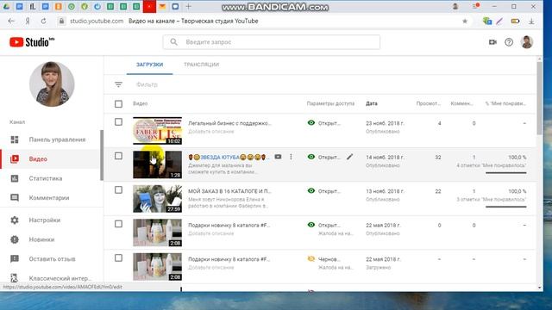Open the ЗВЕЗДА ЮТУБА video title
Viewport: 552px width, 310px height.
[x=229, y=157]
